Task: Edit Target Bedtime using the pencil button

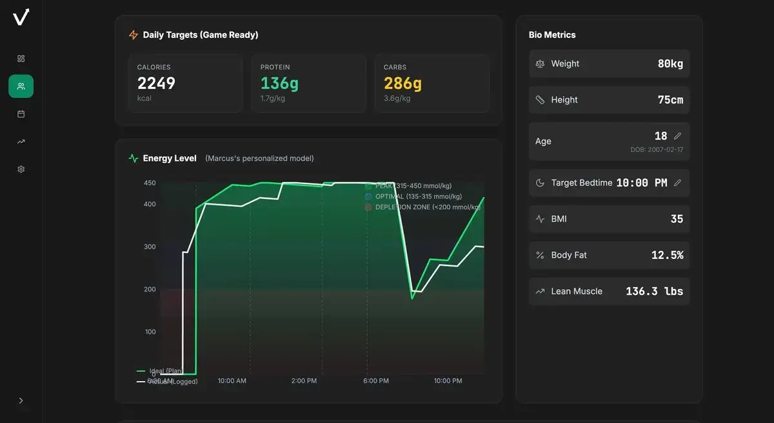Action: pos(678,182)
